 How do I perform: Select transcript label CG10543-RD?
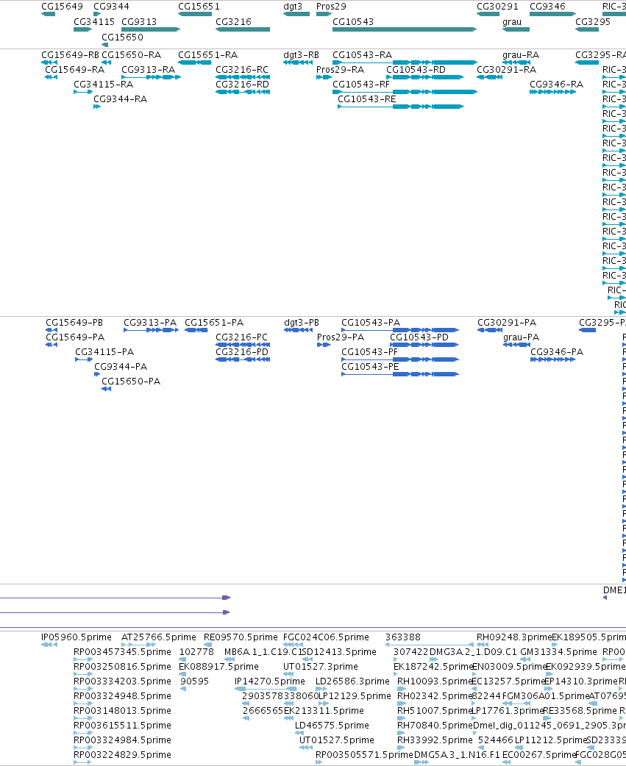click(416, 70)
